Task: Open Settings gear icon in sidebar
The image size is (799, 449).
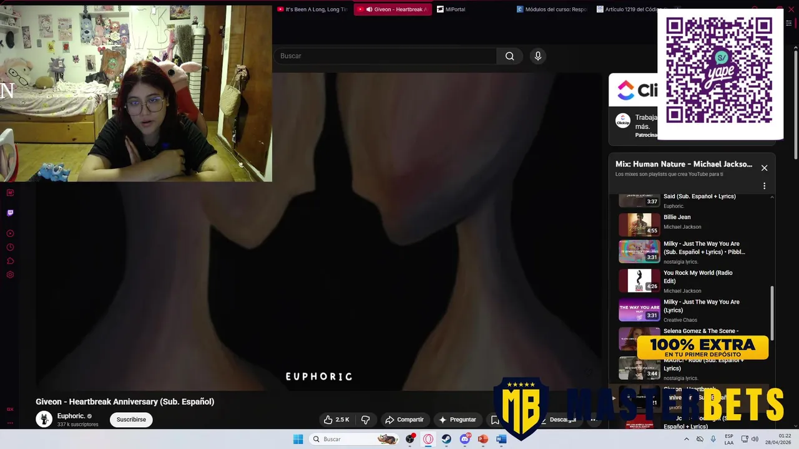Action: tap(10, 274)
